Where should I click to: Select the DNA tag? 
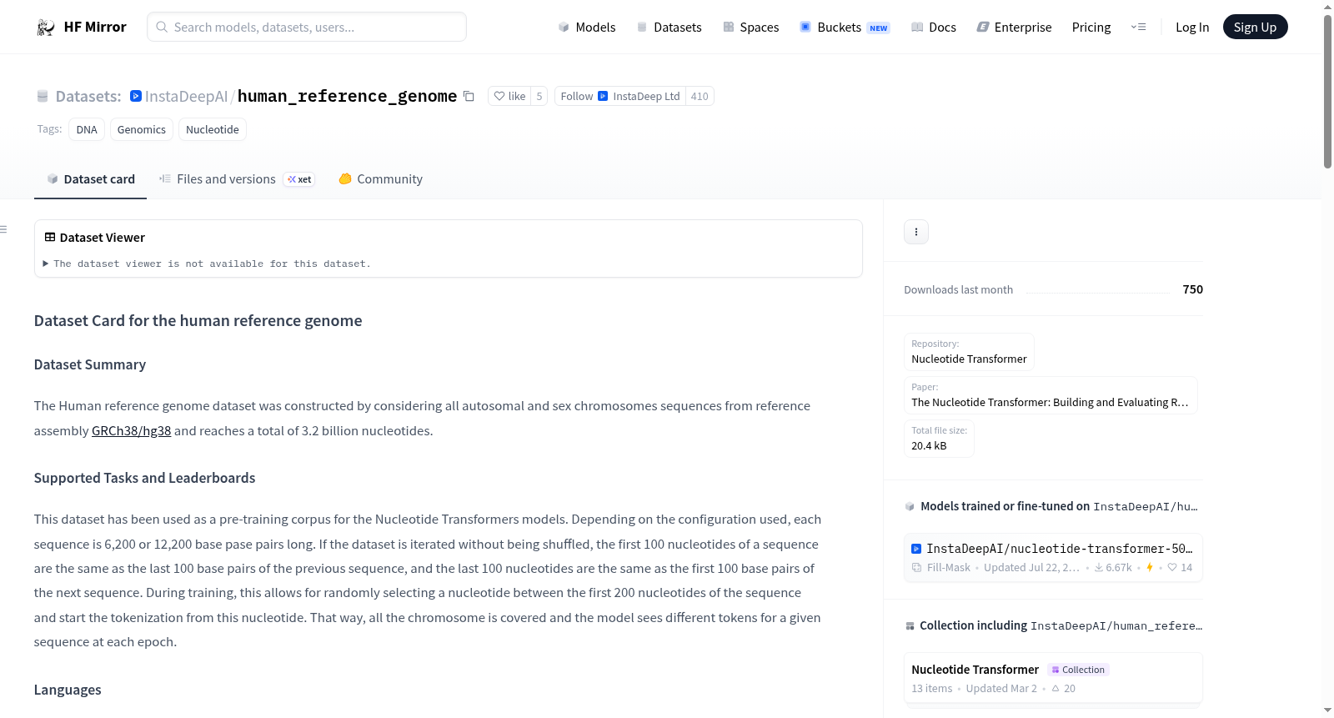coord(87,129)
